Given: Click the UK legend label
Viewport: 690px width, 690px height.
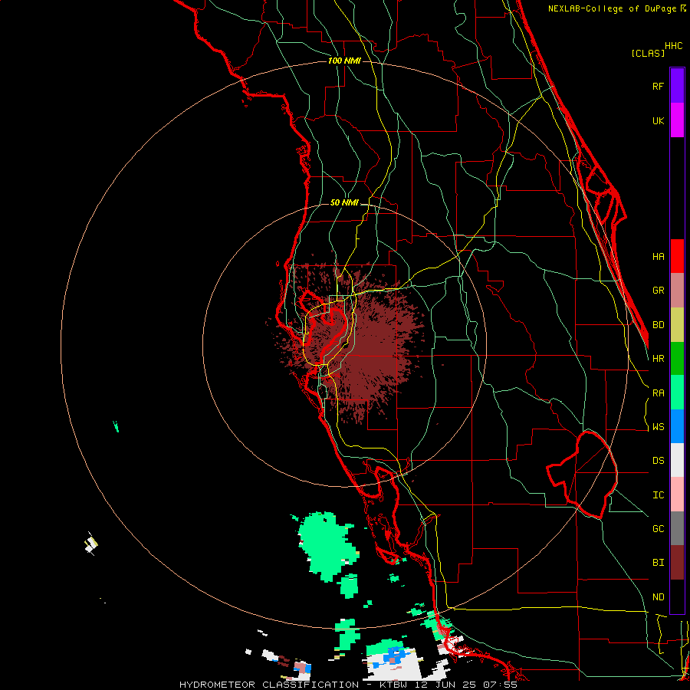Looking at the screenshot, I should point(658,120).
